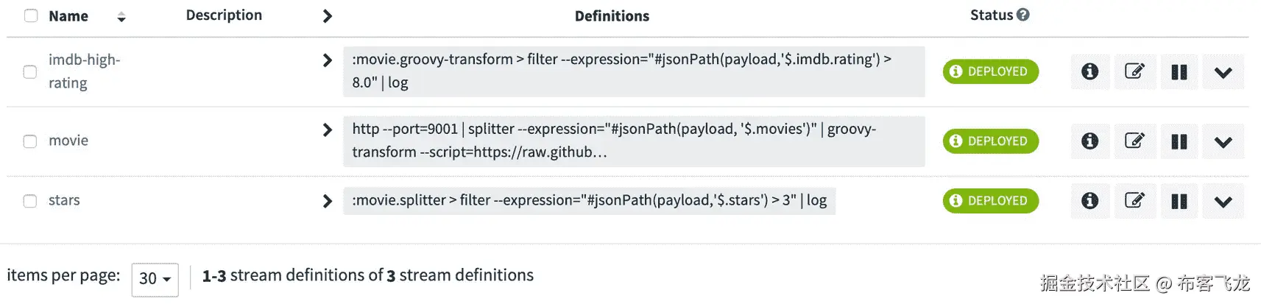Edit the imdb-high-rating stream
Image resolution: width=1261 pixels, height=304 pixels.
[x=1134, y=71]
